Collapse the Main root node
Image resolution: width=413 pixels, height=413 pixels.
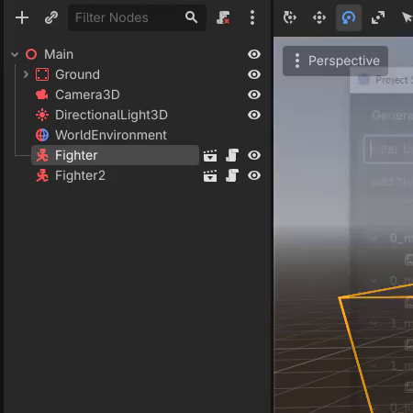tap(15, 54)
